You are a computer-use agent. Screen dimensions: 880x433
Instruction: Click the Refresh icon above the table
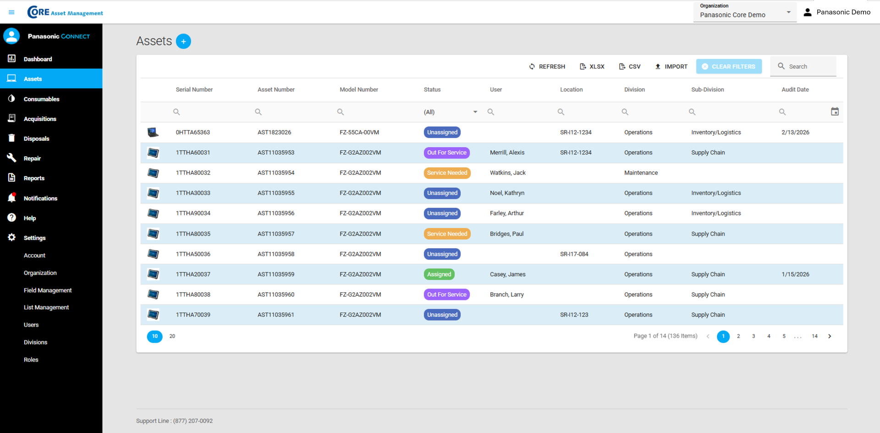[532, 66]
